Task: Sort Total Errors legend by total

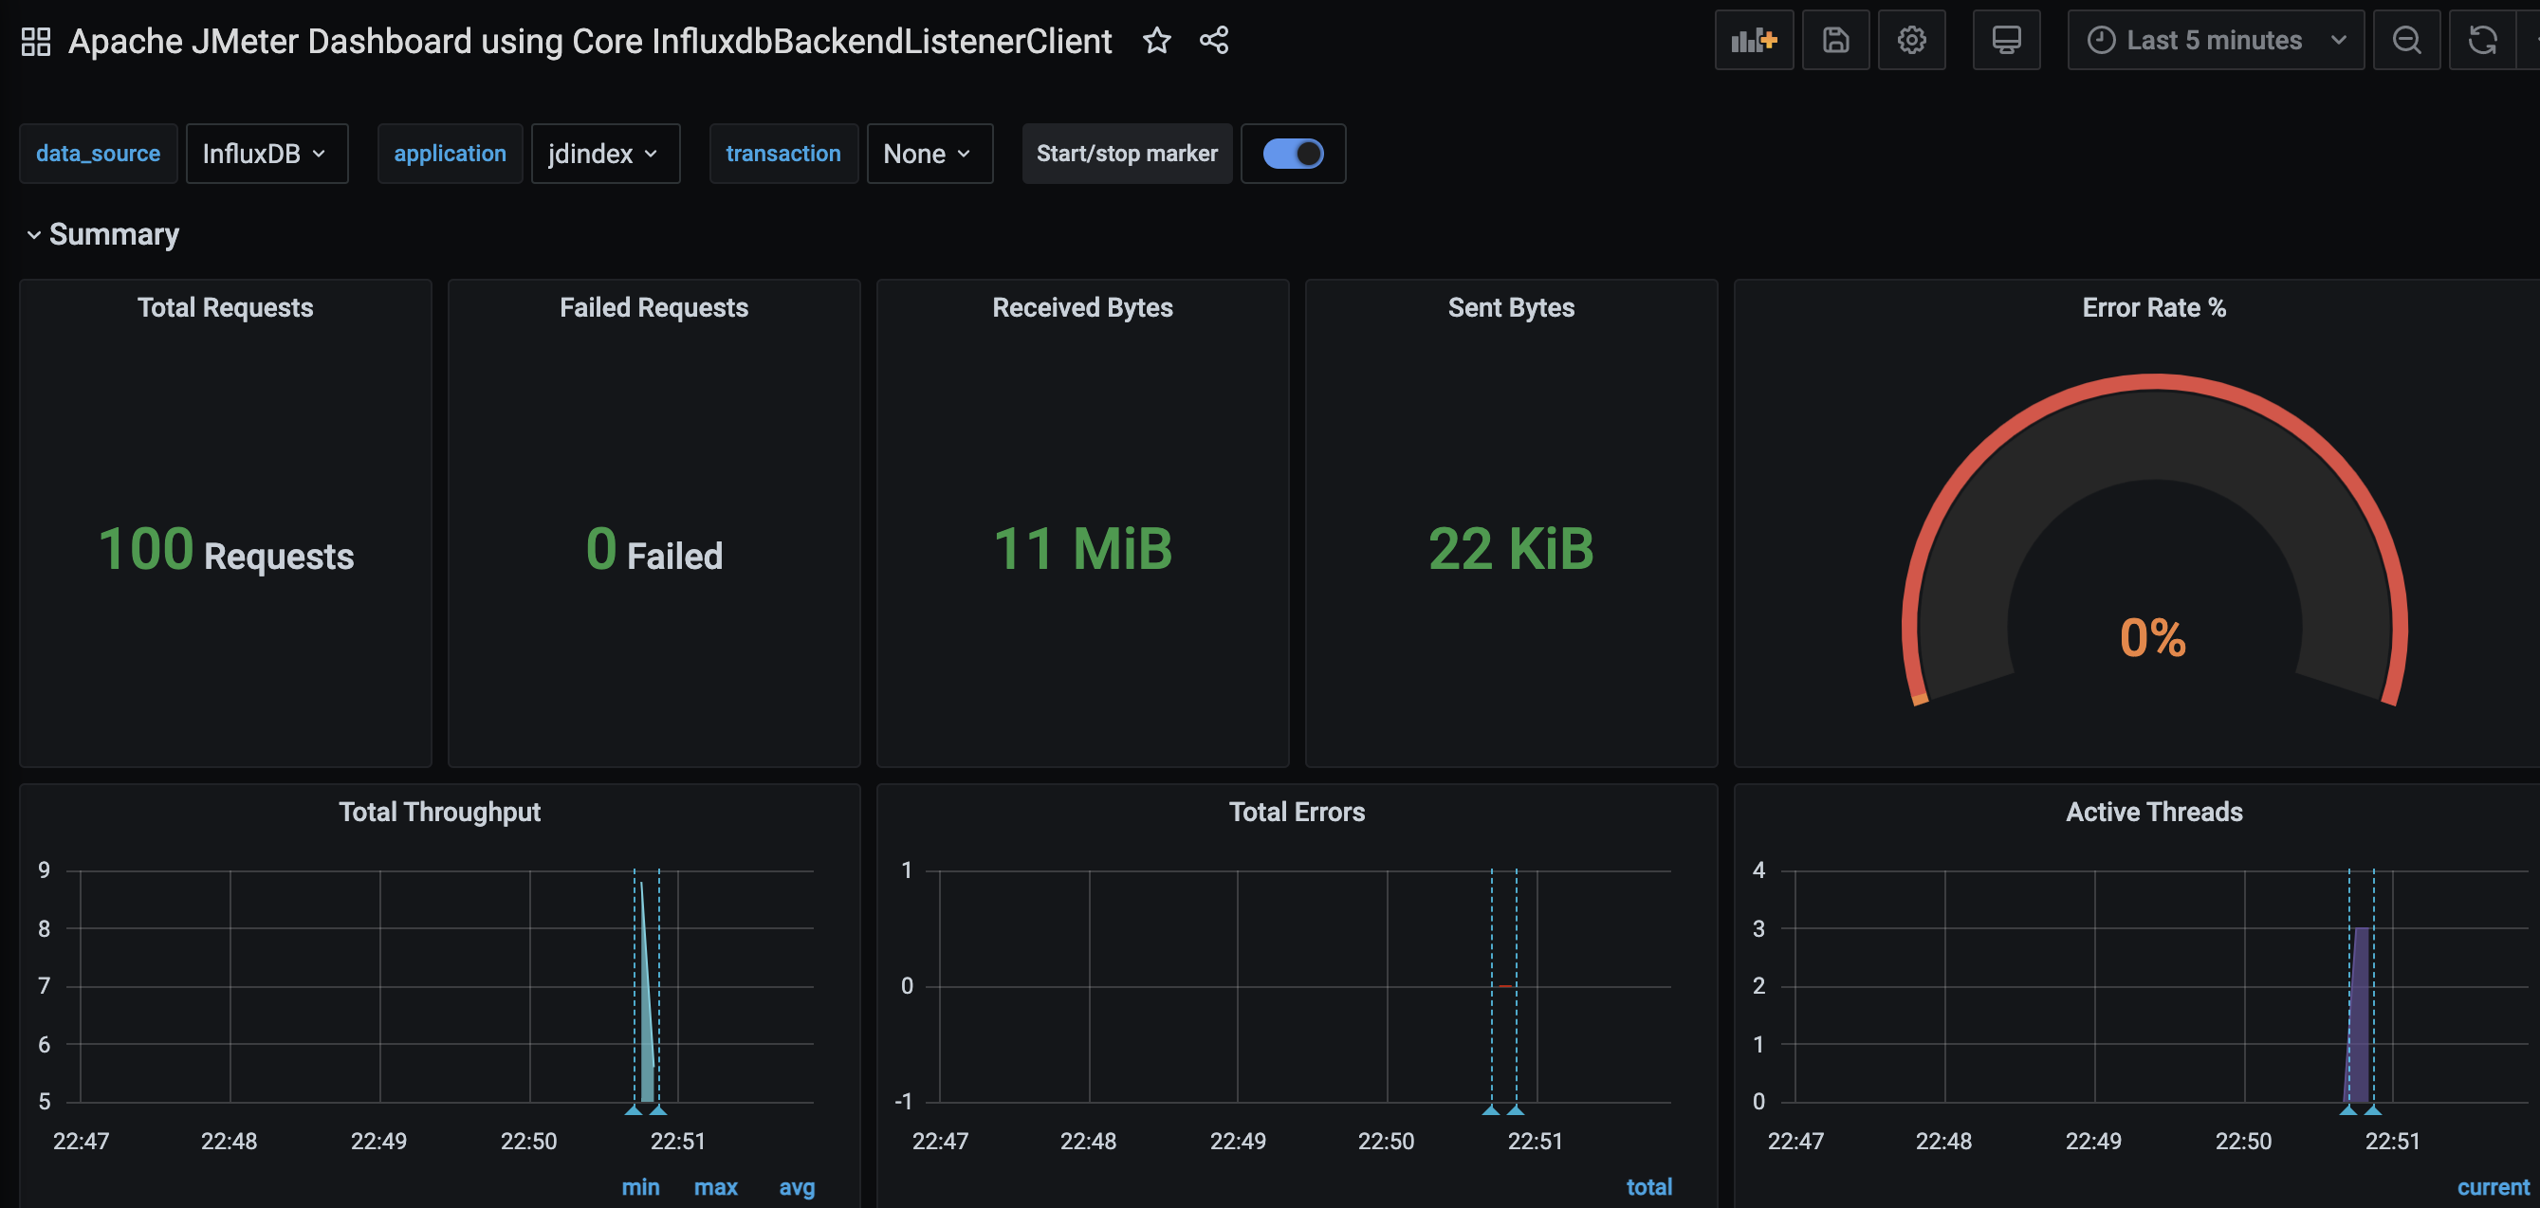Action: 1648,1187
